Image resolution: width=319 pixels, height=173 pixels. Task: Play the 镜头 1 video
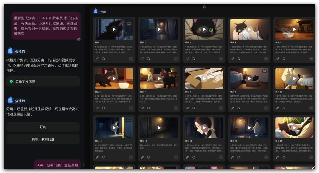coord(114,29)
